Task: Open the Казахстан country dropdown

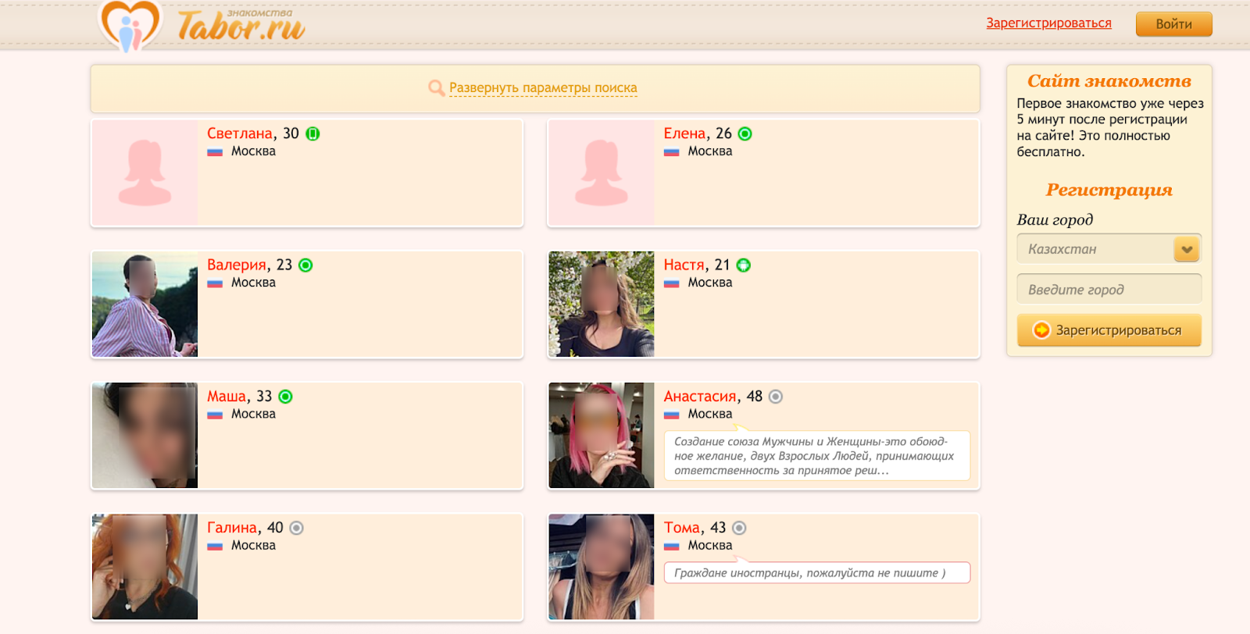Action: click(1095, 249)
